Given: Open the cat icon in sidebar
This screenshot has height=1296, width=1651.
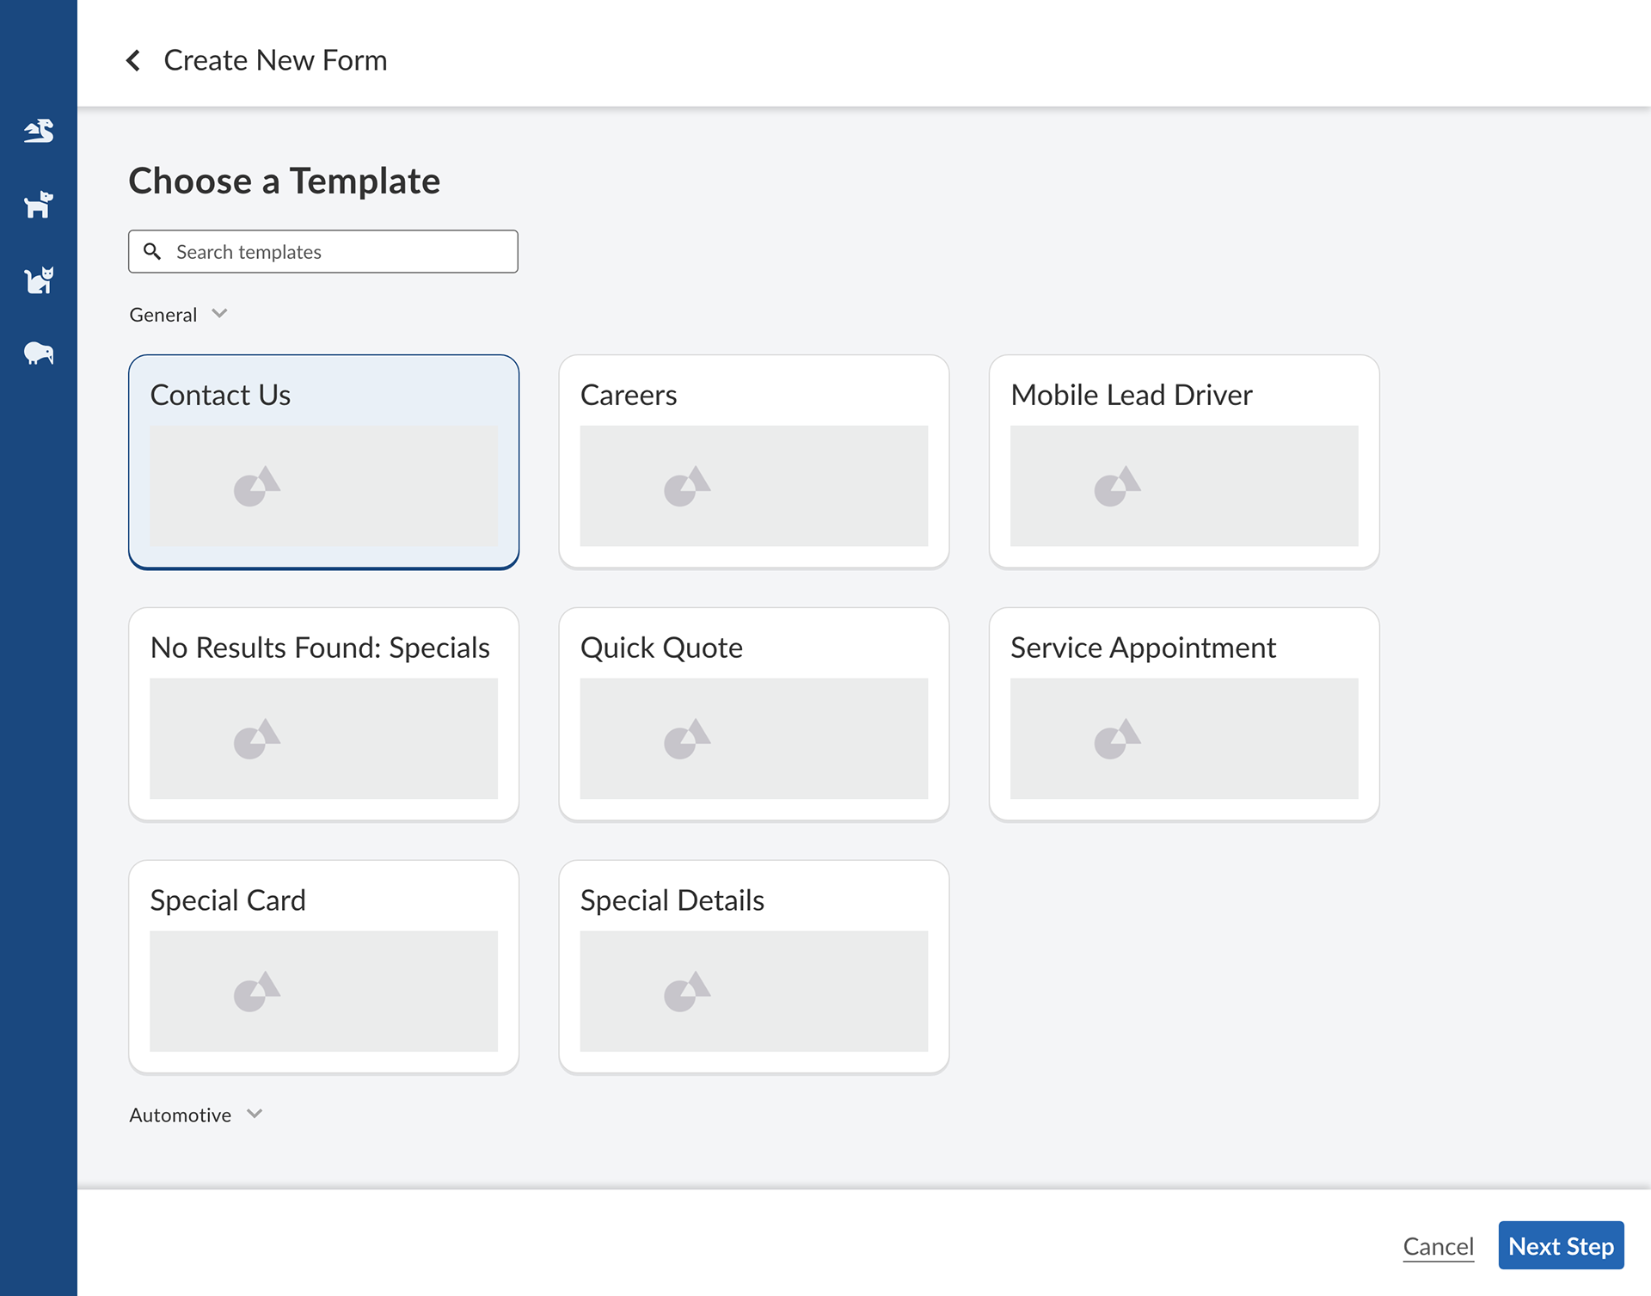Looking at the screenshot, I should coord(39,279).
